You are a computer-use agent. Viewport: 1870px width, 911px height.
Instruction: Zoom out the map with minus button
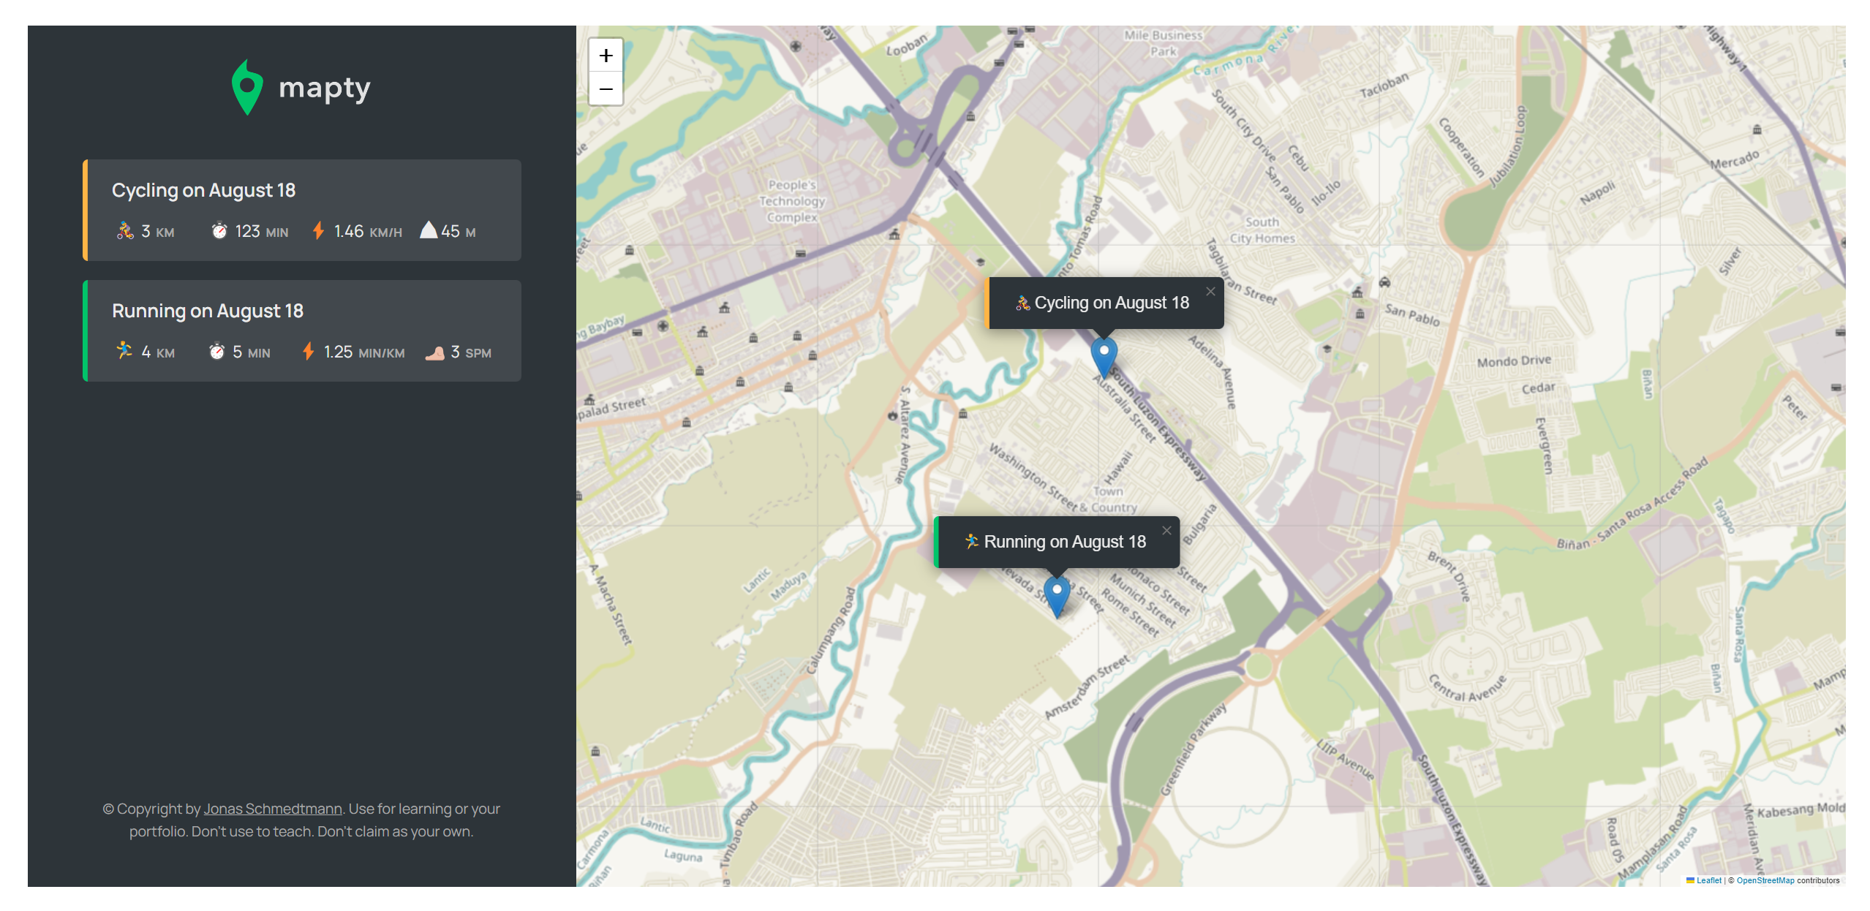[606, 88]
